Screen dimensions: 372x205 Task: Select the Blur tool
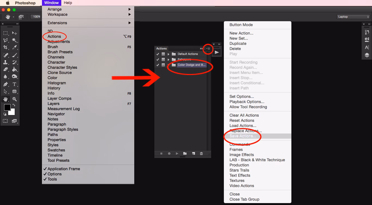click(5, 76)
